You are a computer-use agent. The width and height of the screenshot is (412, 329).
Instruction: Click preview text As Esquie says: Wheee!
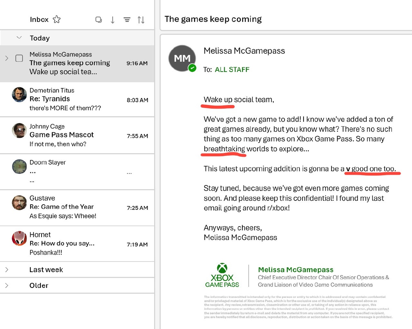(x=63, y=216)
